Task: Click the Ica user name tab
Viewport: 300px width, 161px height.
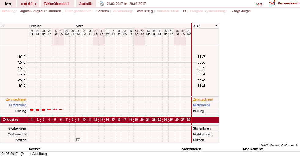Action: (8, 4)
